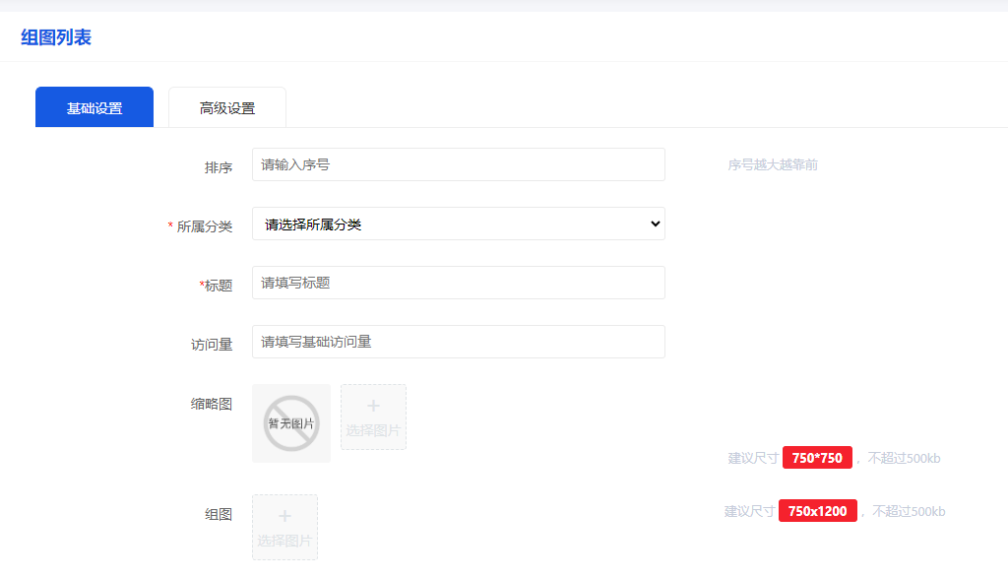Viewport: 1008px width, 578px height.
Task: Focus the 排序 sequence number field
Action: (458, 164)
